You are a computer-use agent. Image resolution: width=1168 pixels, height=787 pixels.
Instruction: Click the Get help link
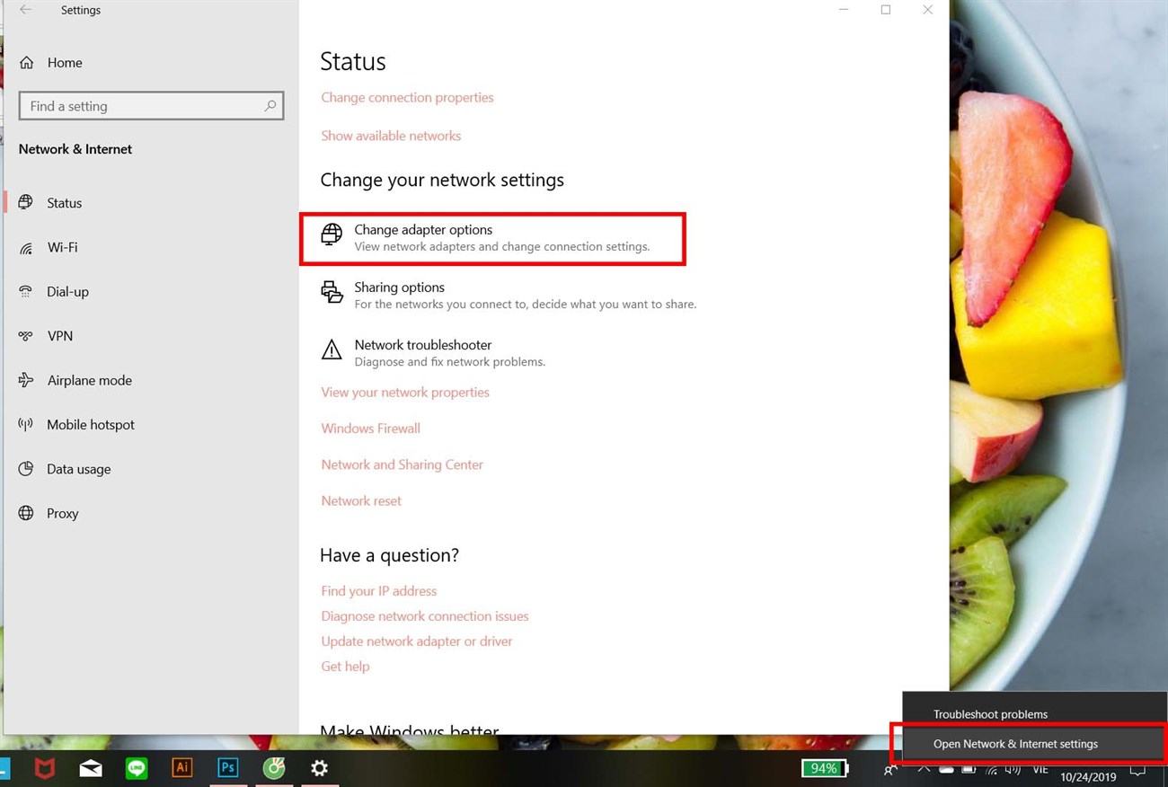pyautogui.click(x=345, y=667)
